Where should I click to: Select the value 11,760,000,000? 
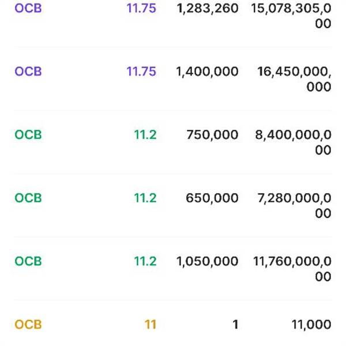[292, 269]
